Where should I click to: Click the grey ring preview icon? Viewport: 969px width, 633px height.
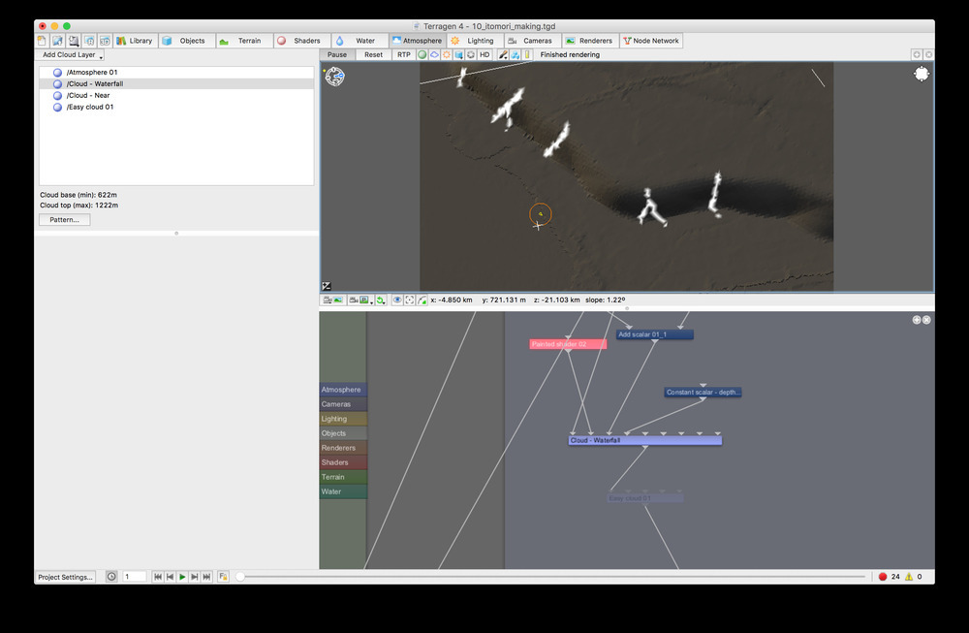(x=471, y=55)
